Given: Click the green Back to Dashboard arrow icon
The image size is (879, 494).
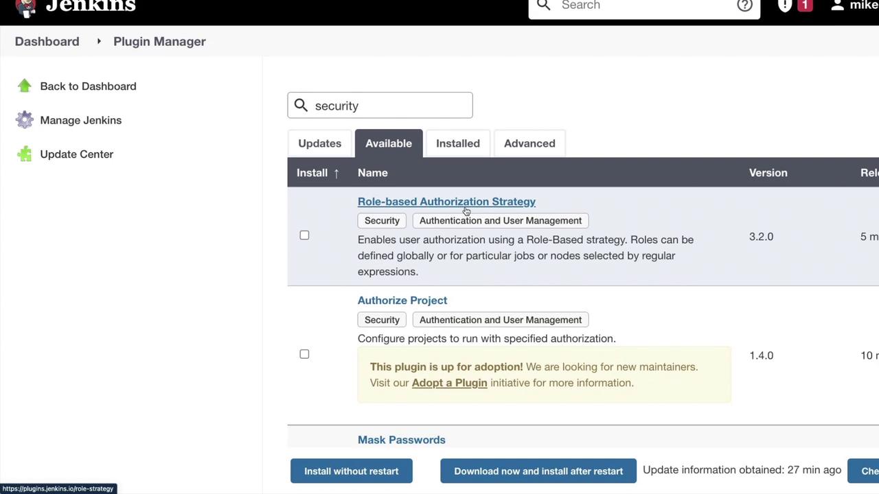Looking at the screenshot, I should tap(25, 86).
